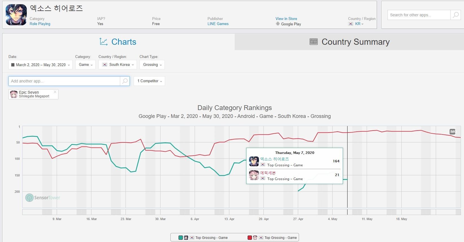Click the calendar icon in the date picker
Screen dimensions: 464x242
(x=13, y=65)
